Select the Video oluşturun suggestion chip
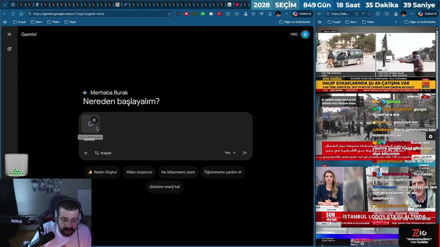Image resolution: width=440 pixels, height=247 pixels. pyautogui.click(x=139, y=172)
